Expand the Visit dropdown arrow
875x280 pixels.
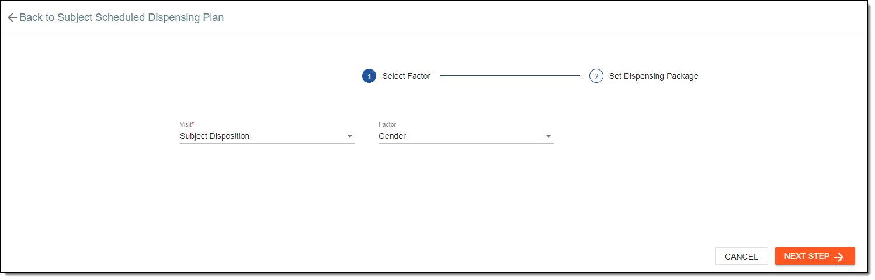click(x=350, y=136)
